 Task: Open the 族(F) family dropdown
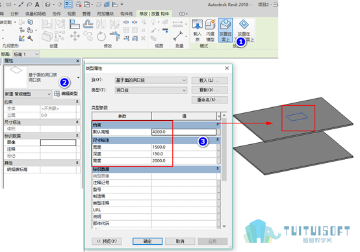point(151,80)
